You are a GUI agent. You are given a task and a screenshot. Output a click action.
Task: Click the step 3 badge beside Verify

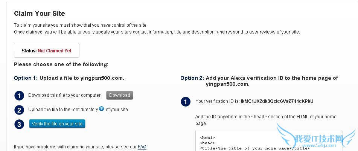pyautogui.click(x=19, y=124)
